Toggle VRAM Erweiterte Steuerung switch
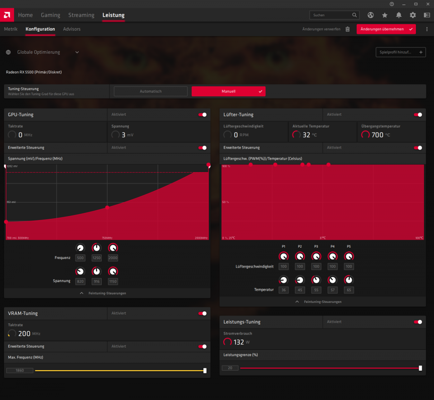Screen dimensions: 434x400 tap(203, 346)
